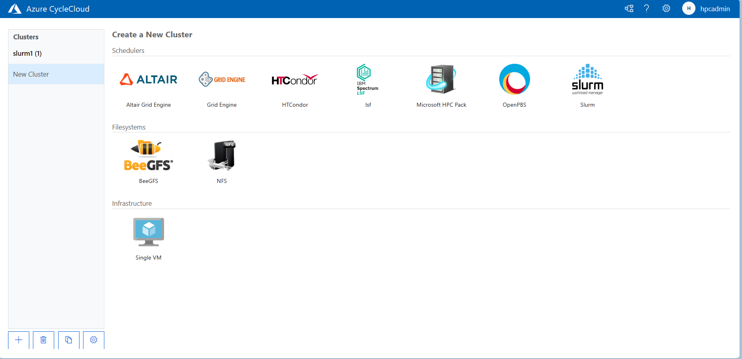Select the slurm1 (1) cluster entry
742x359 pixels.
pos(56,53)
